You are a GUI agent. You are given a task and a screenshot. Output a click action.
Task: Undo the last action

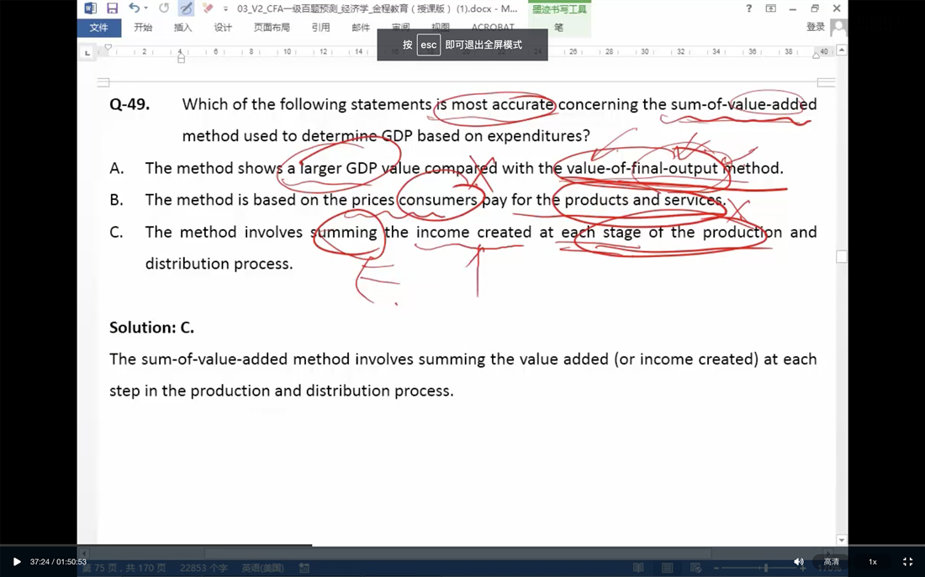pyautogui.click(x=134, y=8)
